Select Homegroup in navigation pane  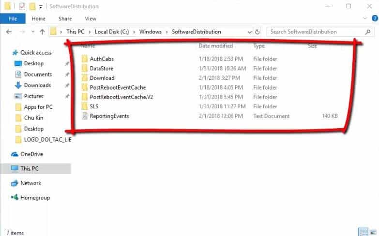coord(35,198)
